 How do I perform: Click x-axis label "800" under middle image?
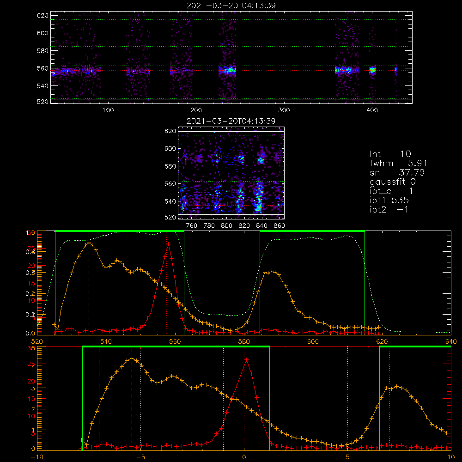pyautogui.click(x=226, y=226)
